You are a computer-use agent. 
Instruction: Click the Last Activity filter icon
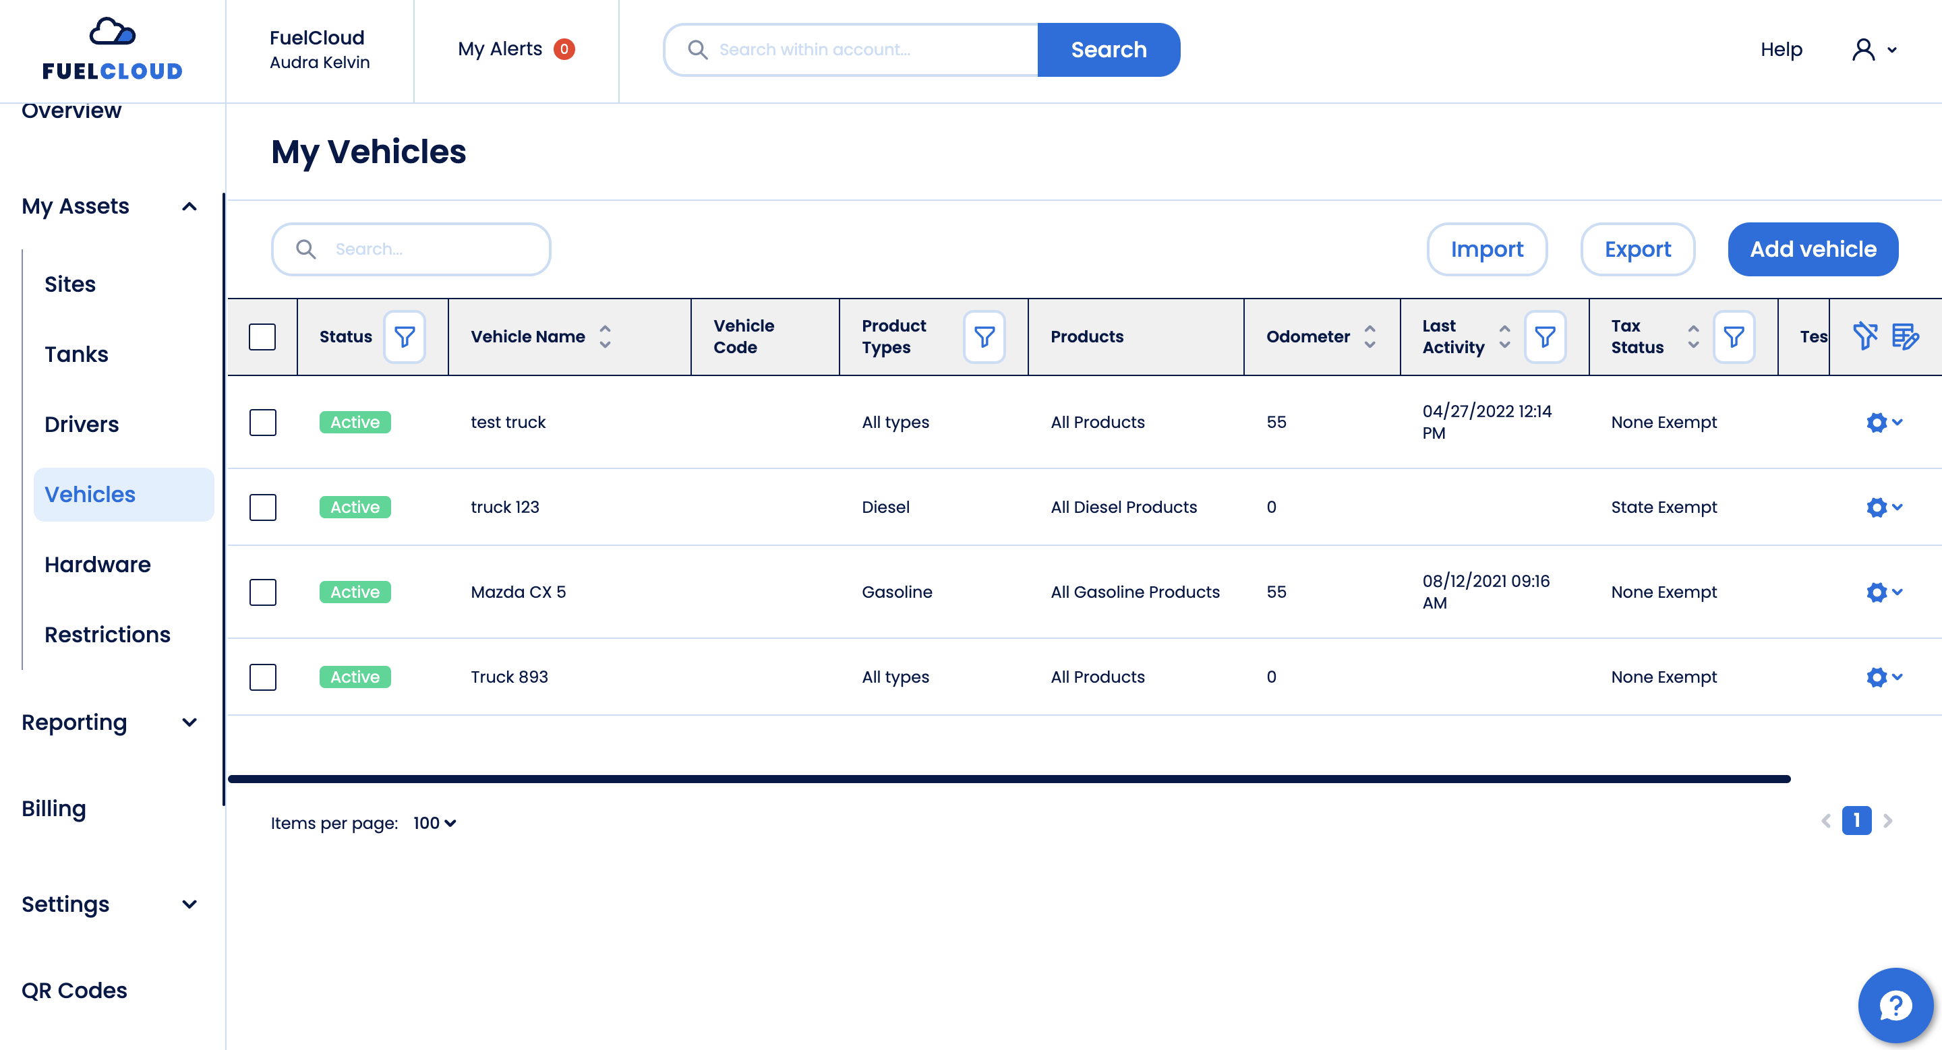click(1545, 337)
